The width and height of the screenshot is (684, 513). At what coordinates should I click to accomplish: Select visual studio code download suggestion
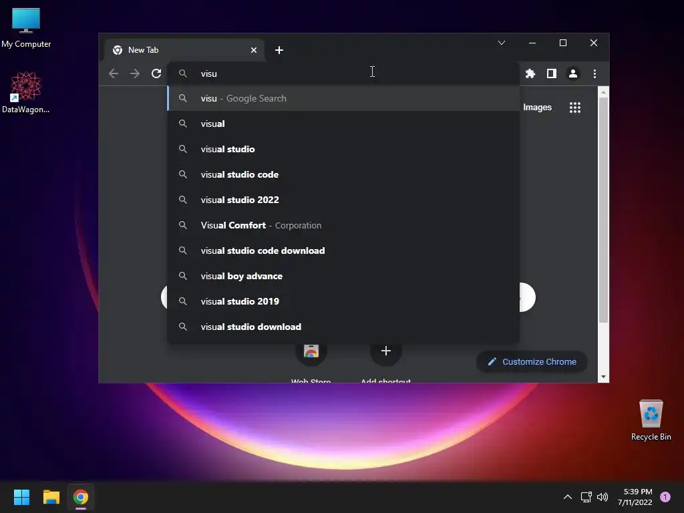[343, 250]
